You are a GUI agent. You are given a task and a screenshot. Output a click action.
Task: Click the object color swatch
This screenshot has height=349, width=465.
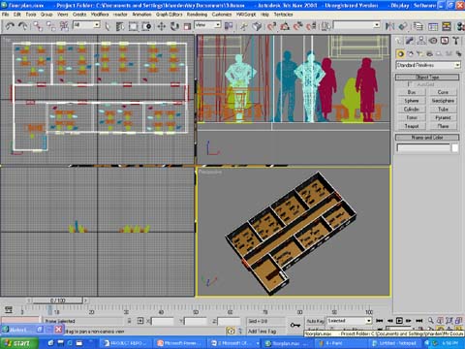455,148
